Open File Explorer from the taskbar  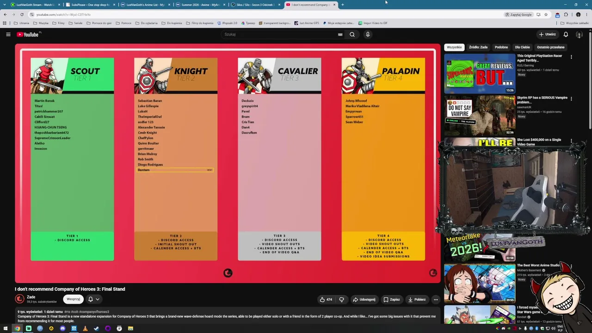(x=130, y=328)
